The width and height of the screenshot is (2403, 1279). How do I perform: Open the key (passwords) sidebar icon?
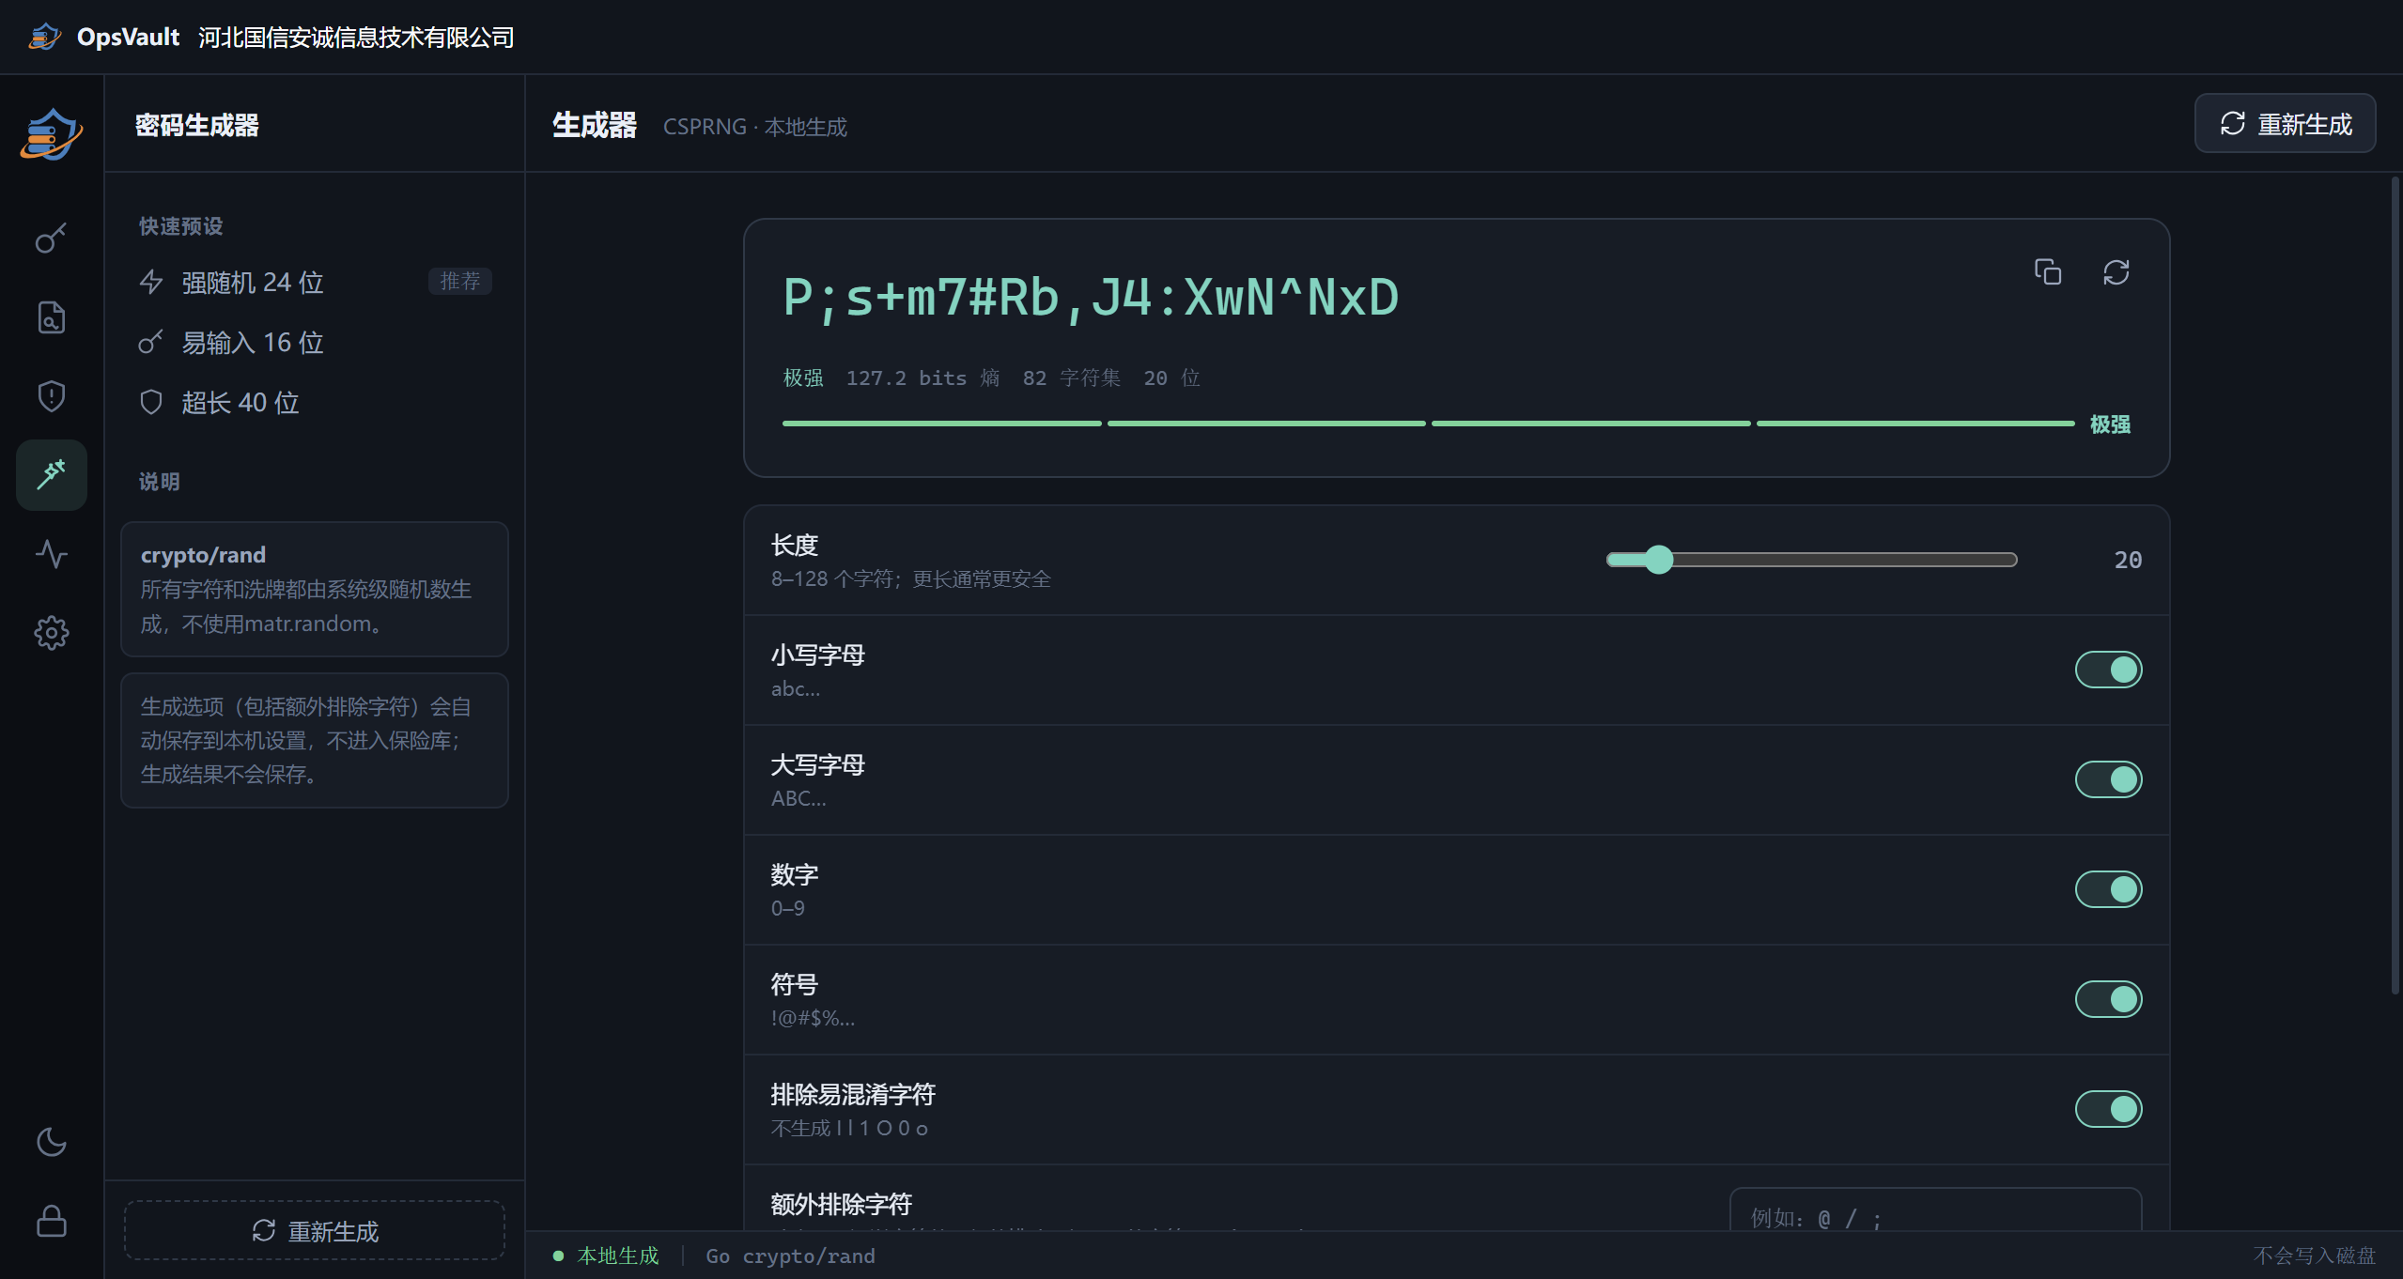click(x=52, y=239)
